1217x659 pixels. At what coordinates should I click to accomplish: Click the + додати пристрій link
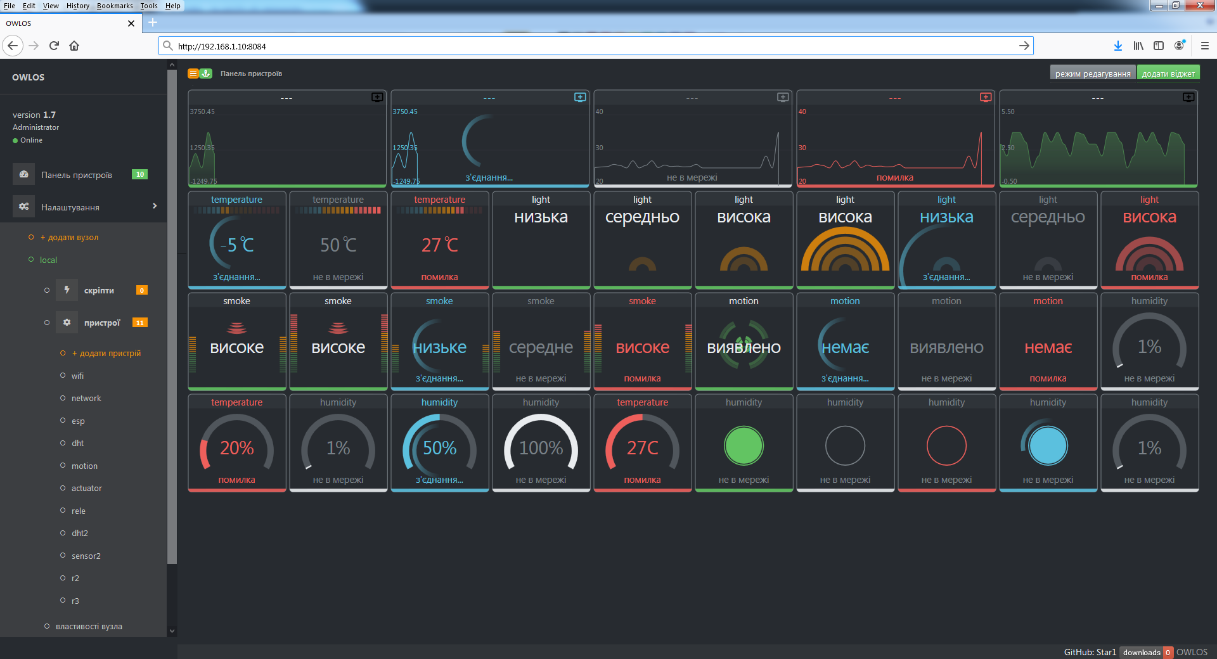click(x=106, y=353)
